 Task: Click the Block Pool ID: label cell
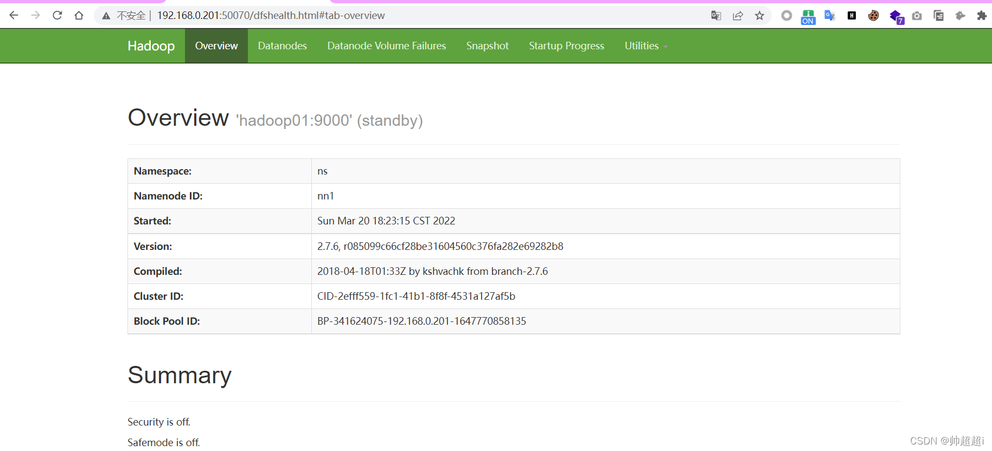tap(220, 321)
